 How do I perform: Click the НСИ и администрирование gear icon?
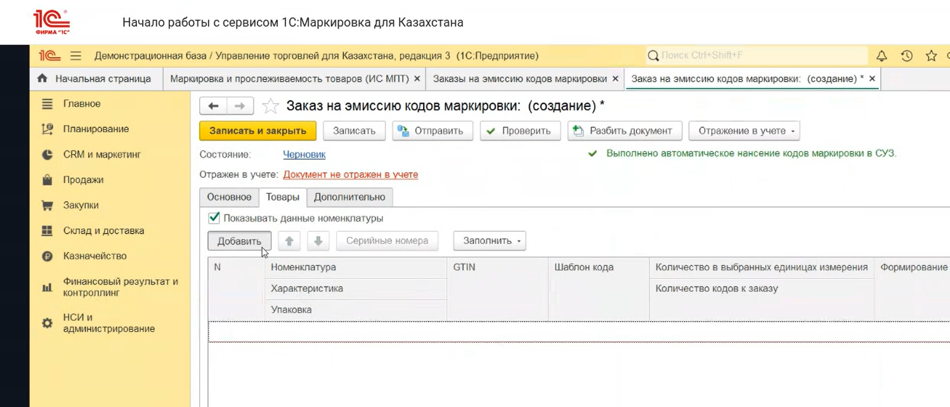pyautogui.click(x=47, y=323)
